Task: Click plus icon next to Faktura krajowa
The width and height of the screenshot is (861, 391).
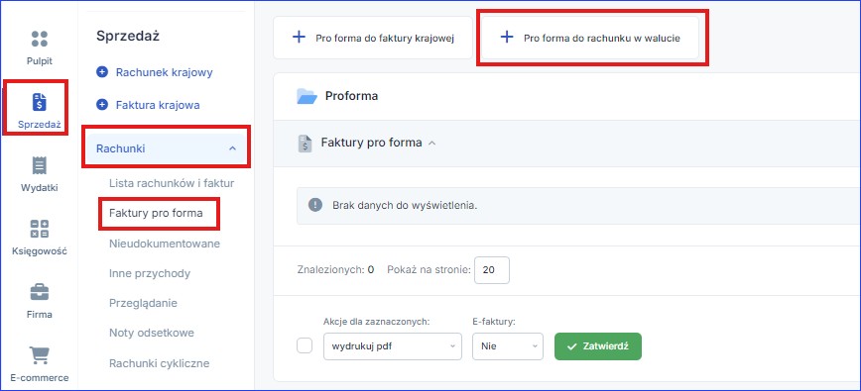Action: (102, 105)
